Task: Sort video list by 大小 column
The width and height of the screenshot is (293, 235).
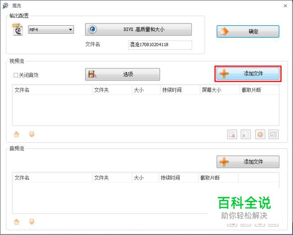Action: [146, 90]
